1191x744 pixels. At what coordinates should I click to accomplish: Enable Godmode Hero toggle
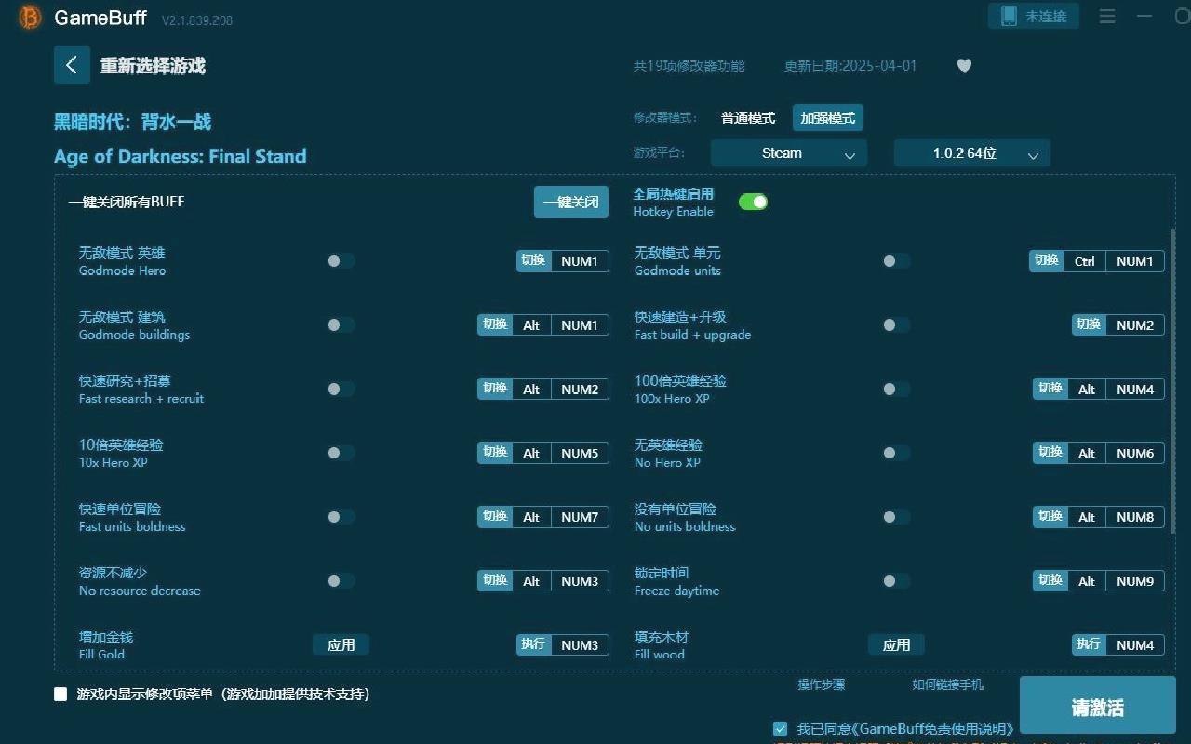tap(341, 261)
